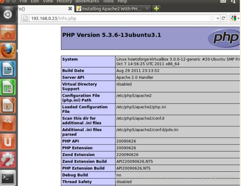Screen dimensions: 241x186
Task: Click the address bar showing 192.168.0.23/info.php
Action: tap(119, 18)
